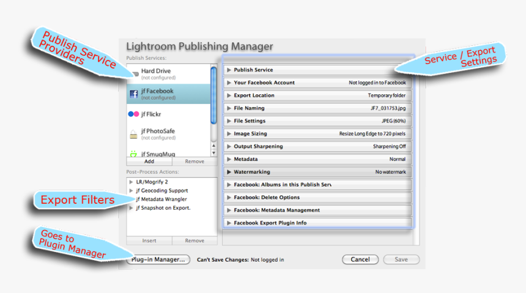Viewport: 526px width, 293px height.
Task: Click the 'No watermark' value
Action: click(391, 172)
